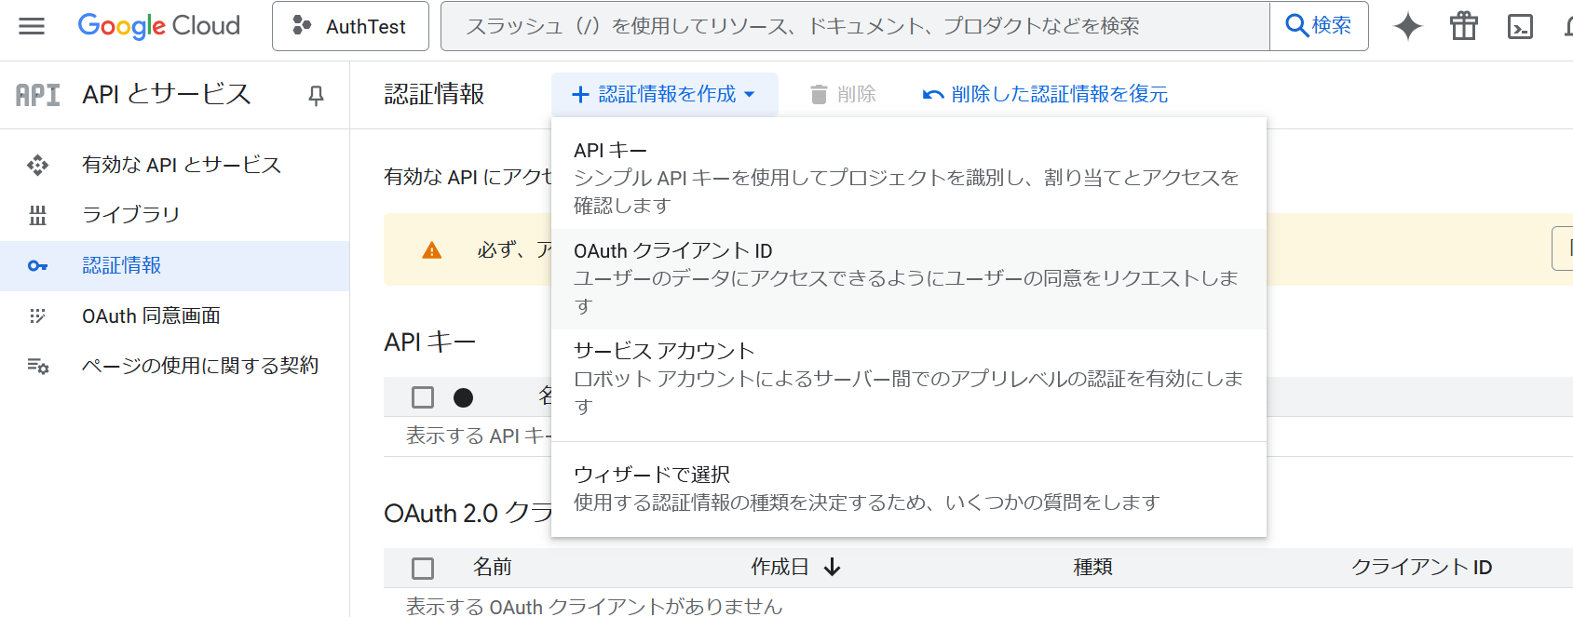Choose ウィザードで選択 menu option
This screenshot has width=1573, height=617.
point(909,489)
